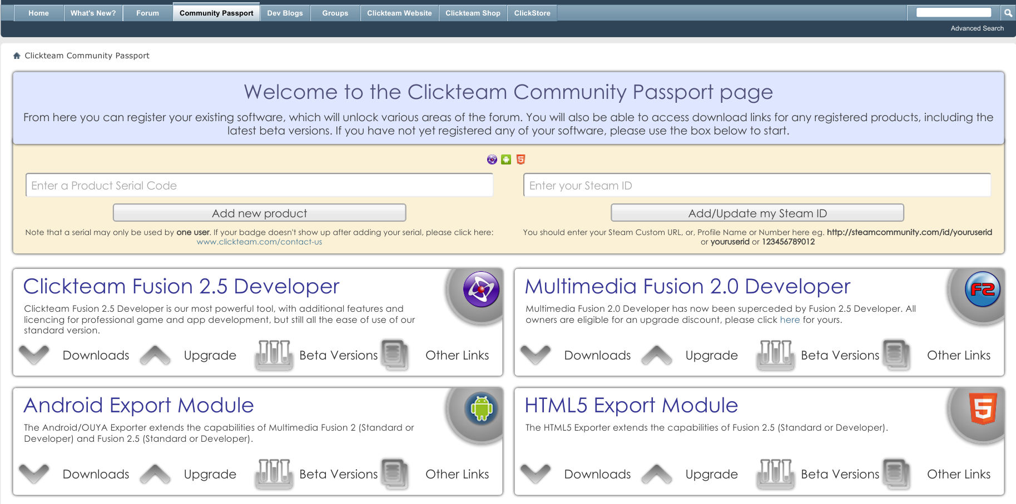The image size is (1016, 504).
Task: Expand Other Links under HTML5 Export Module
Action: (959, 474)
